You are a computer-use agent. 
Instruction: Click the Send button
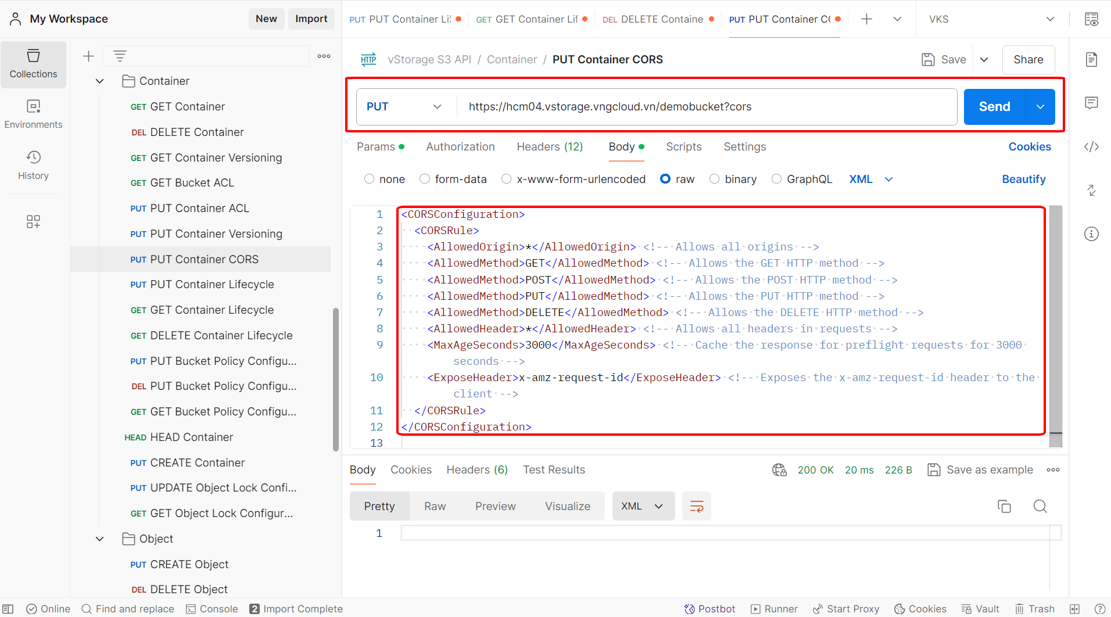pyautogui.click(x=994, y=107)
